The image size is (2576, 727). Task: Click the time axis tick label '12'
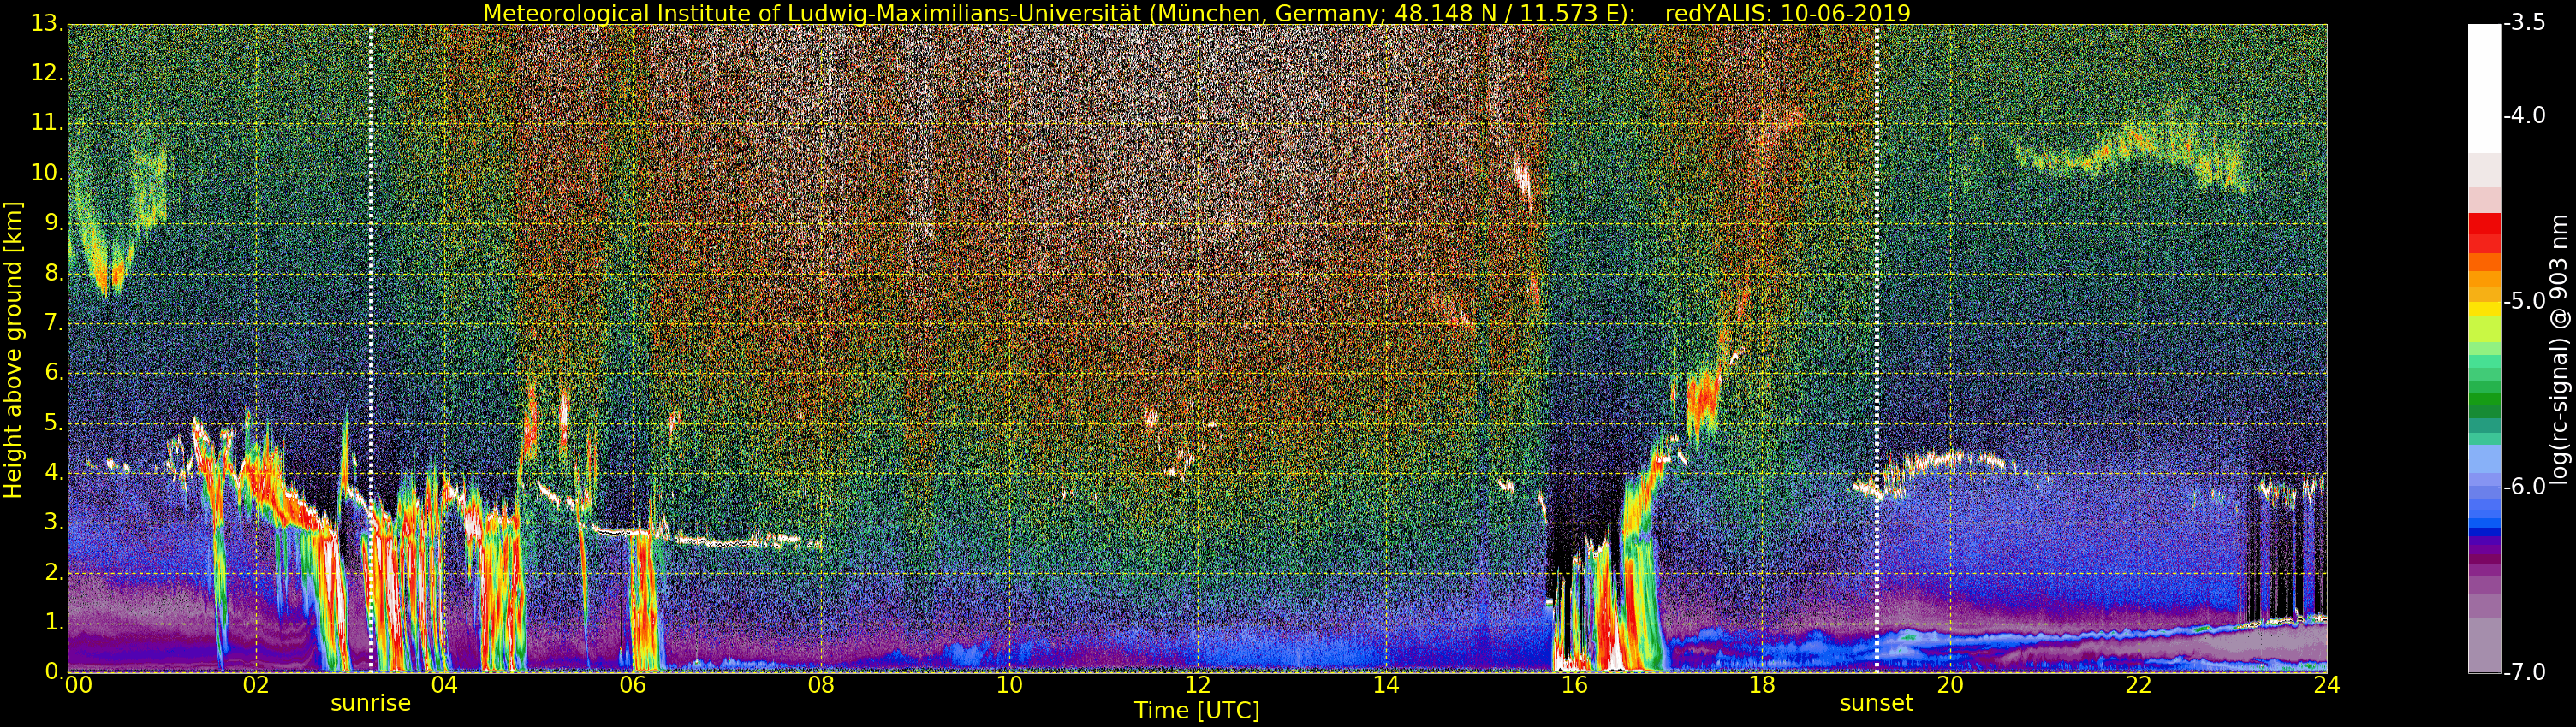pyautogui.click(x=1197, y=684)
